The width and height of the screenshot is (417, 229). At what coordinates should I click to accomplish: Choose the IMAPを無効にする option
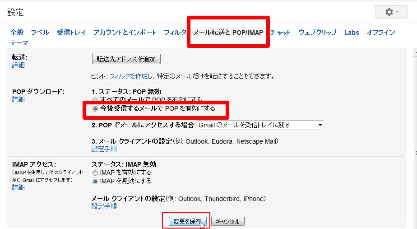point(95,181)
